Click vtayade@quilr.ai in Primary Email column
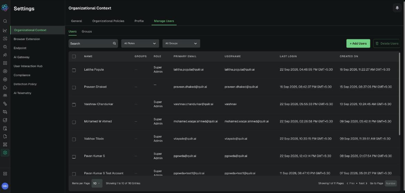This screenshot has height=193, width=405. click(185, 138)
